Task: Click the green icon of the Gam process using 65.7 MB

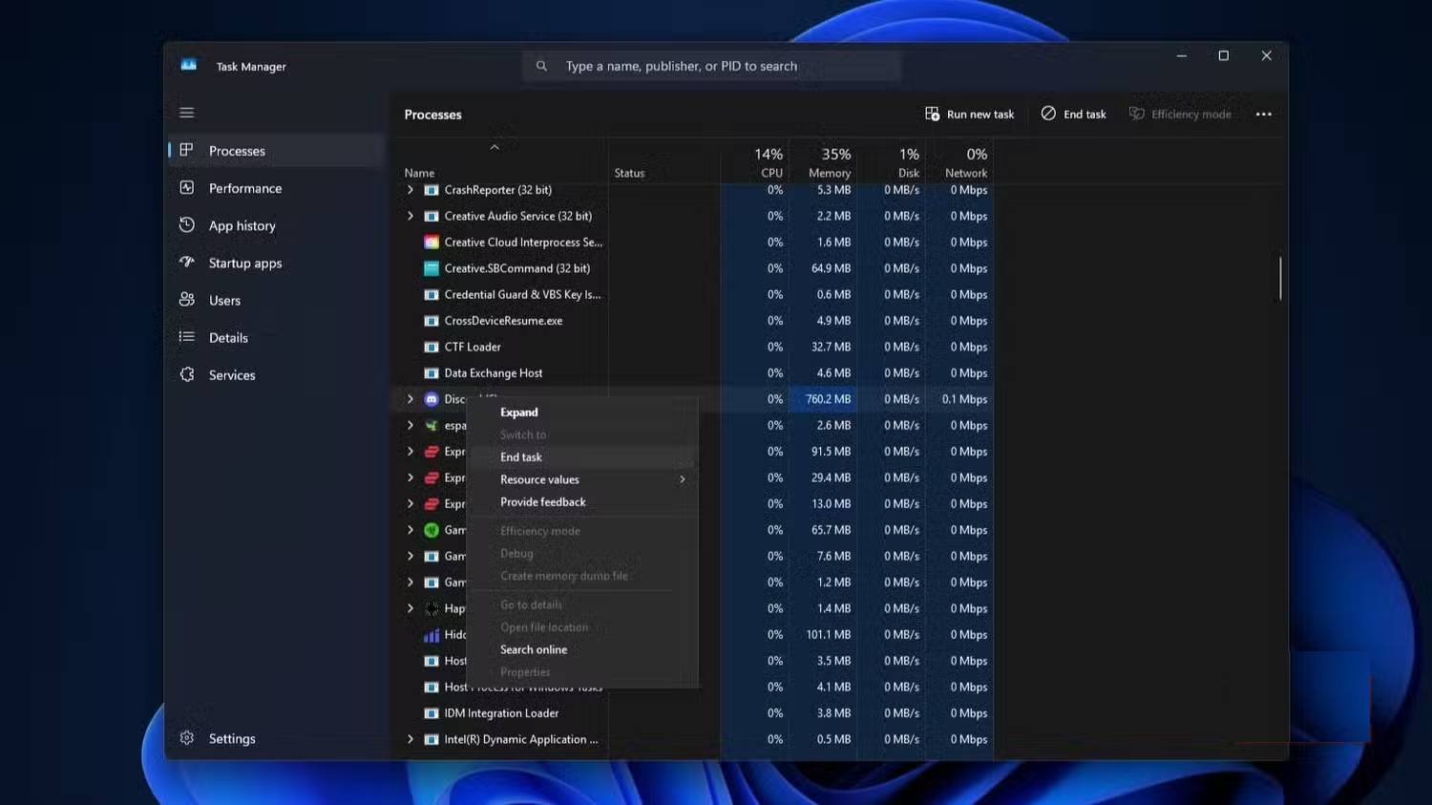Action: click(432, 530)
